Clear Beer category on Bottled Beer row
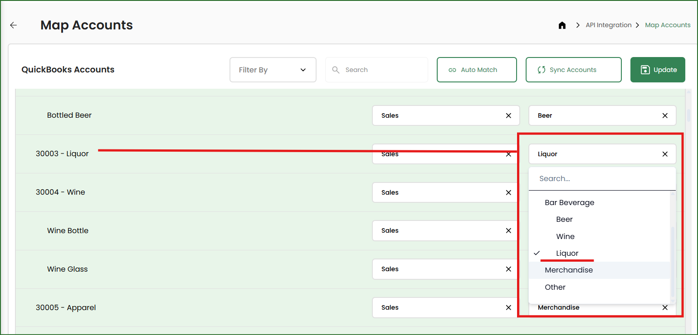The width and height of the screenshot is (698, 335). (665, 116)
